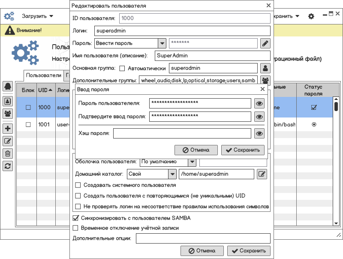Click the bell icon in left sidebar
Viewport: 343px width, 259px height.
coord(8,86)
